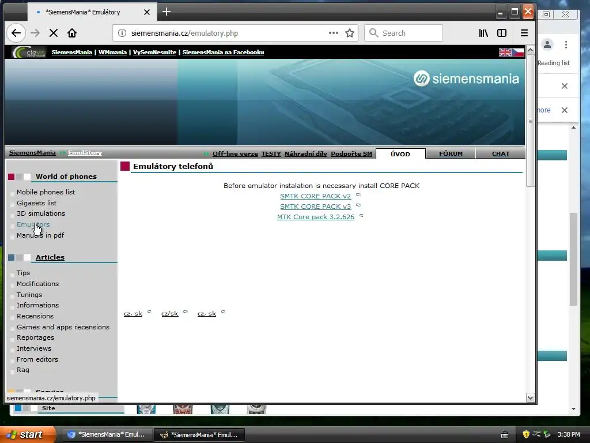
Task: Open Firefox hamburger menu
Action: [x=524, y=33]
